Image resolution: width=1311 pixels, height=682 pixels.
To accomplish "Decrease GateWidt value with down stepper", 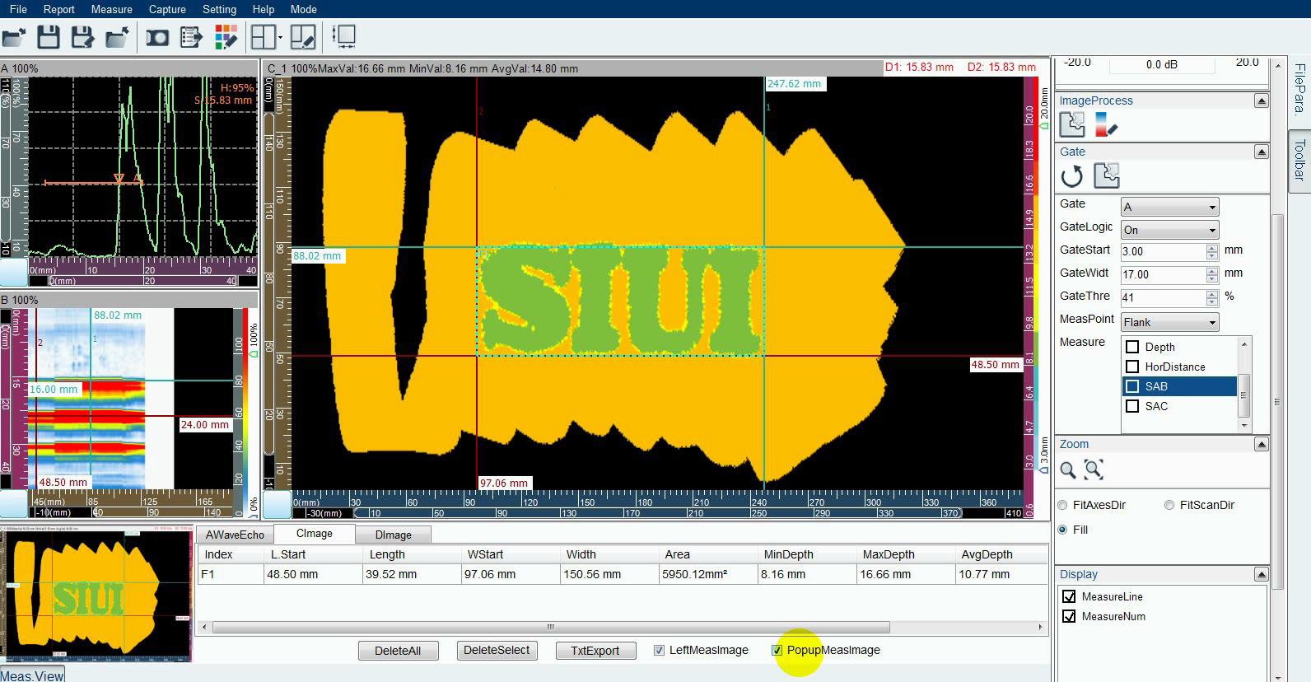I will (x=1211, y=278).
